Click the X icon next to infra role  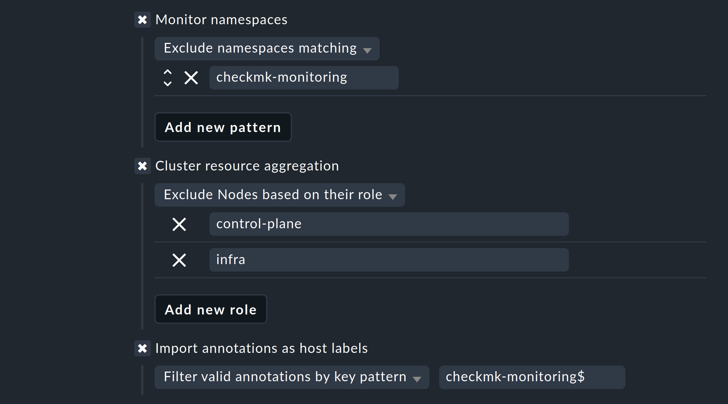(x=180, y=259)
